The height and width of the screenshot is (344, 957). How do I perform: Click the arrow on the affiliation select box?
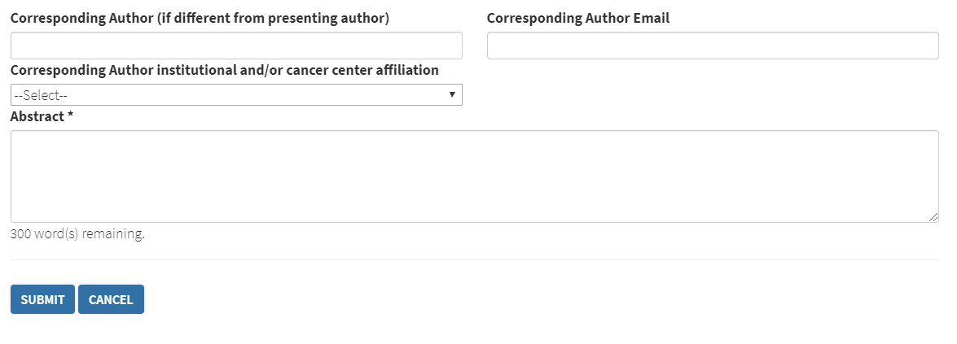click(x=452, y=95)
